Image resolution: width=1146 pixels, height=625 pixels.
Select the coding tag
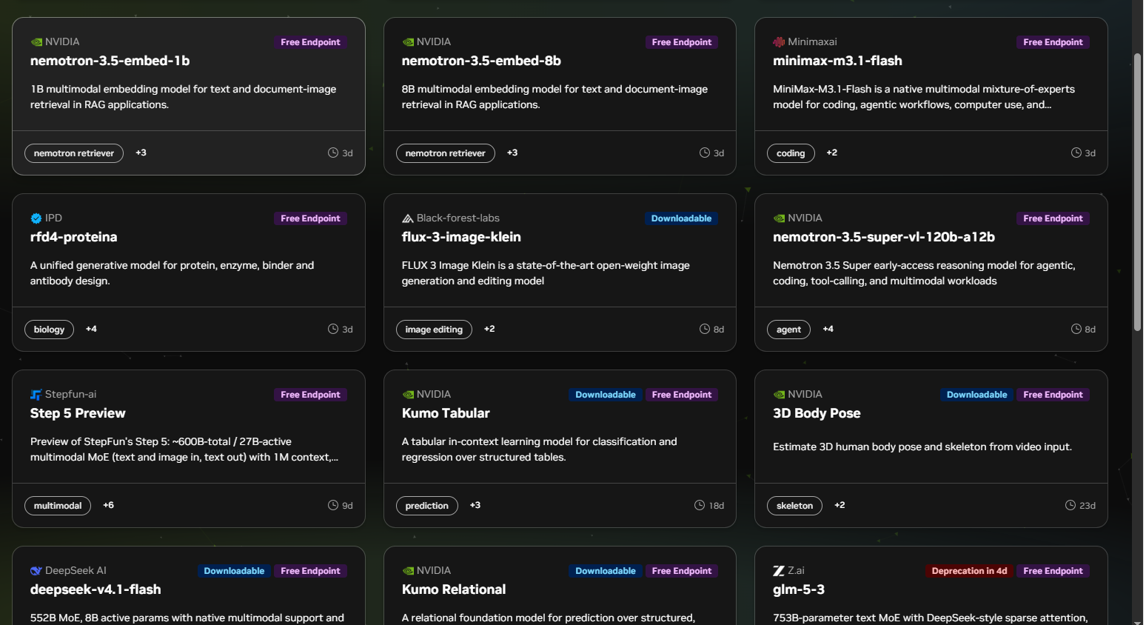791,153
